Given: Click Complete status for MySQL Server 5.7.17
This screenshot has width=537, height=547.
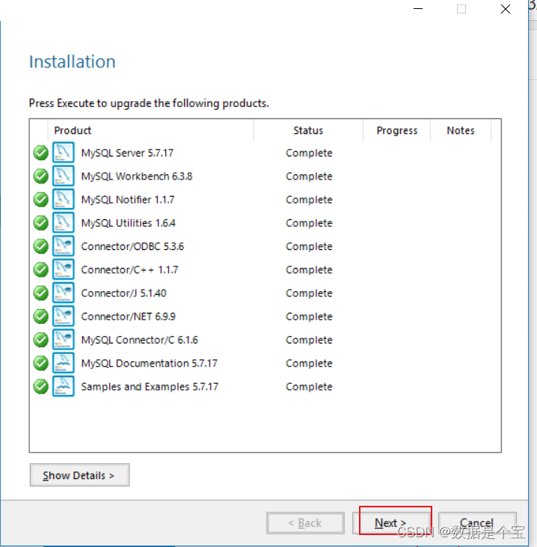Looking at the screenshot, I should point(309,153).
